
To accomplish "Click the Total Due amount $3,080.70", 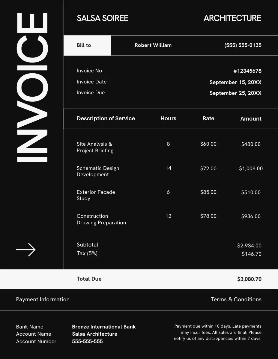I will pyautogui.click(x=249, y=279).
